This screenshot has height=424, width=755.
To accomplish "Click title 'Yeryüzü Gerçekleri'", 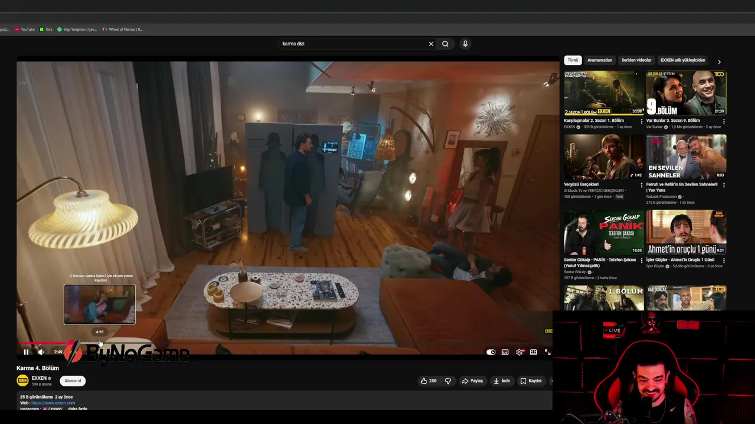I will click(x=581, y=184).
